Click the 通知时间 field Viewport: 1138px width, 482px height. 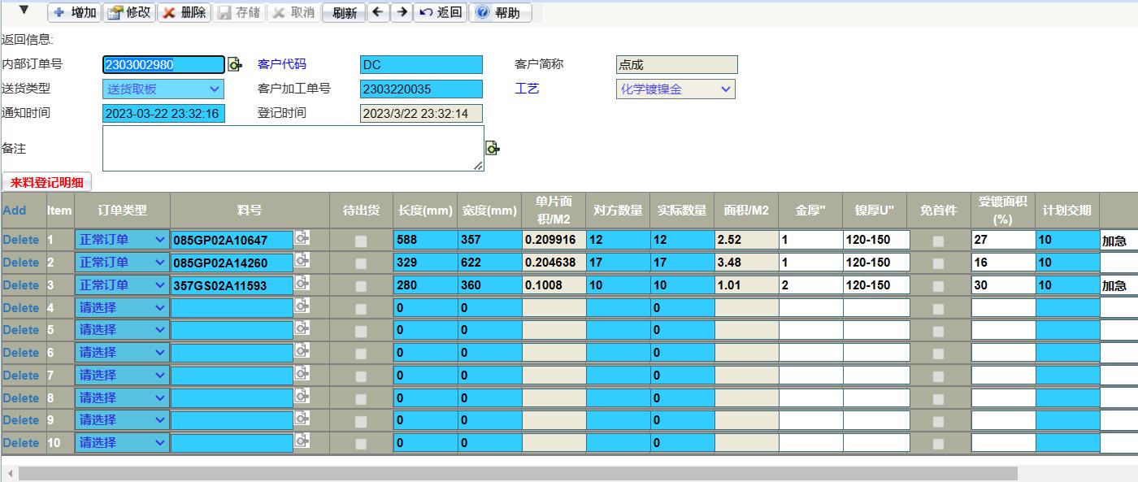[163, 114]
